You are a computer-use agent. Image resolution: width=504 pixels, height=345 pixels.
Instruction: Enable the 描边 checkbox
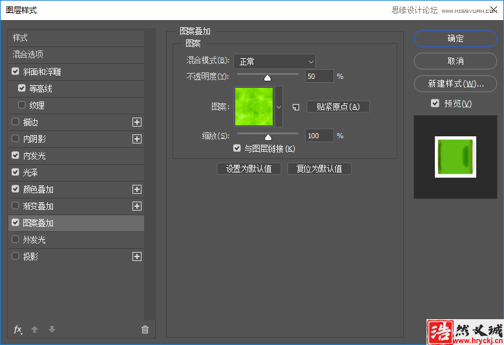click(x=16, y=122)
